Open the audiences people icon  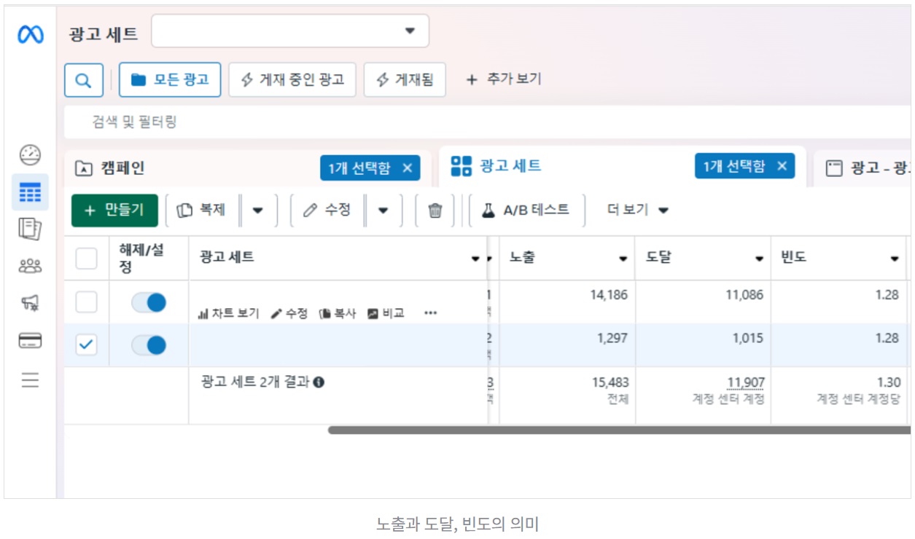point(30,267)
